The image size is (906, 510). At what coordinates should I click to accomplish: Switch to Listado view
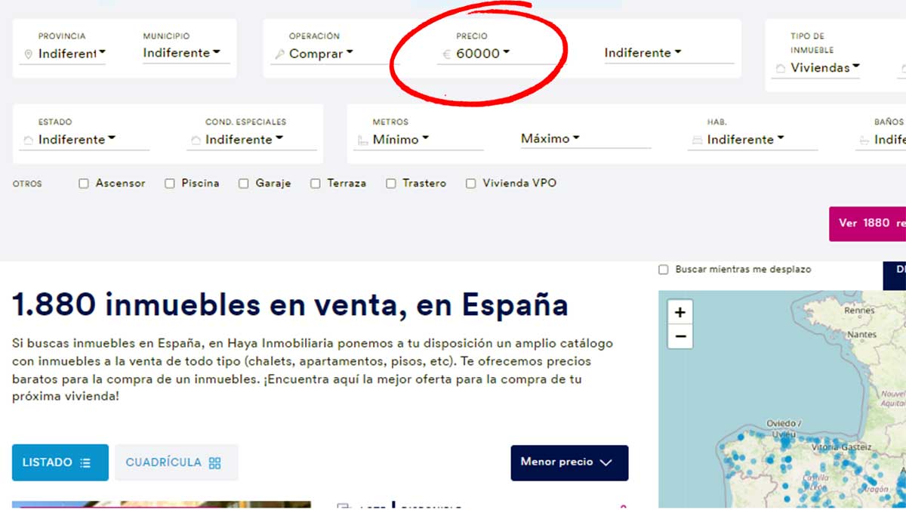[60, 462]
